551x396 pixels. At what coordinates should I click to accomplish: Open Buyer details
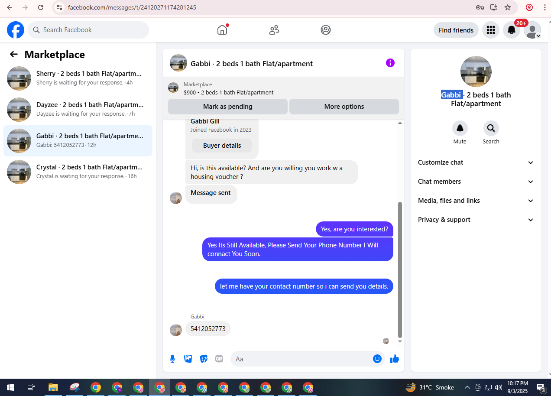pyautogui.click(x=222, y=146)
